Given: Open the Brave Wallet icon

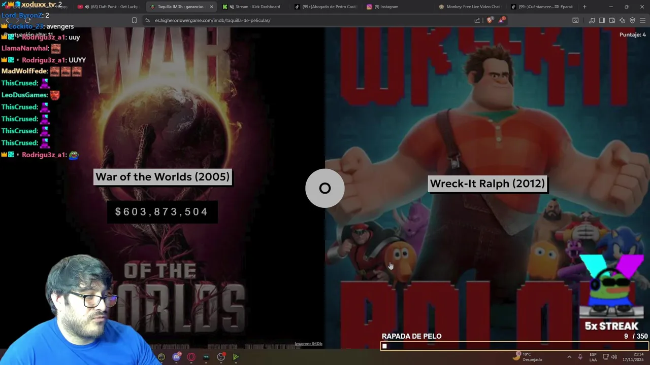Looking at the screenshot, I should [612, 20].
